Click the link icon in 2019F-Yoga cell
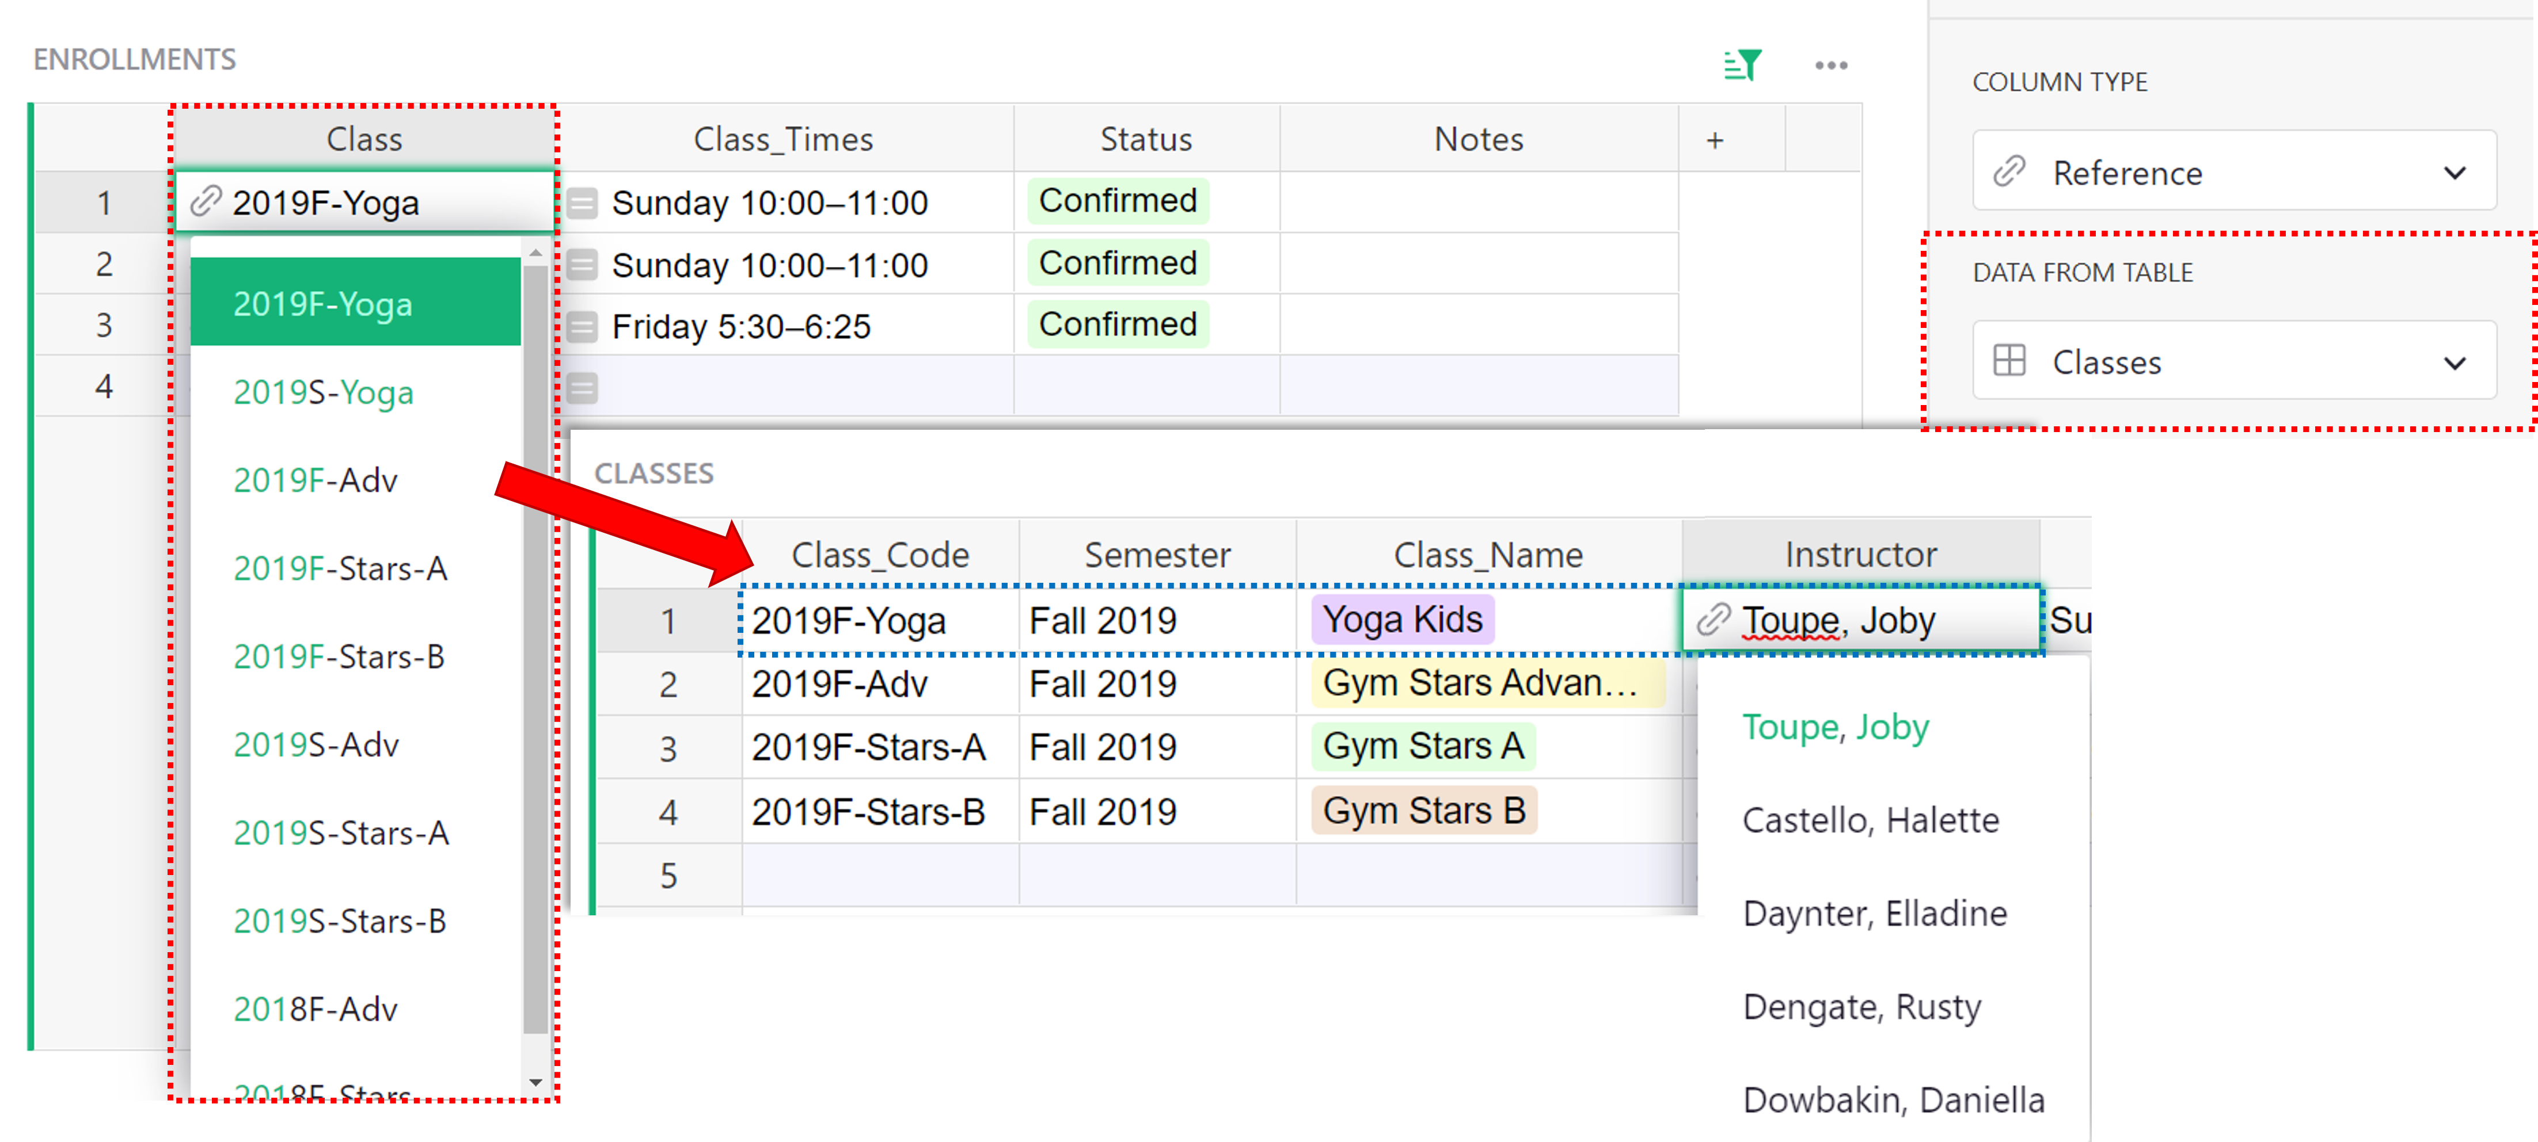Image resolution: width=2538 pixels, height=1142 pixels. (x=205, y=201)
